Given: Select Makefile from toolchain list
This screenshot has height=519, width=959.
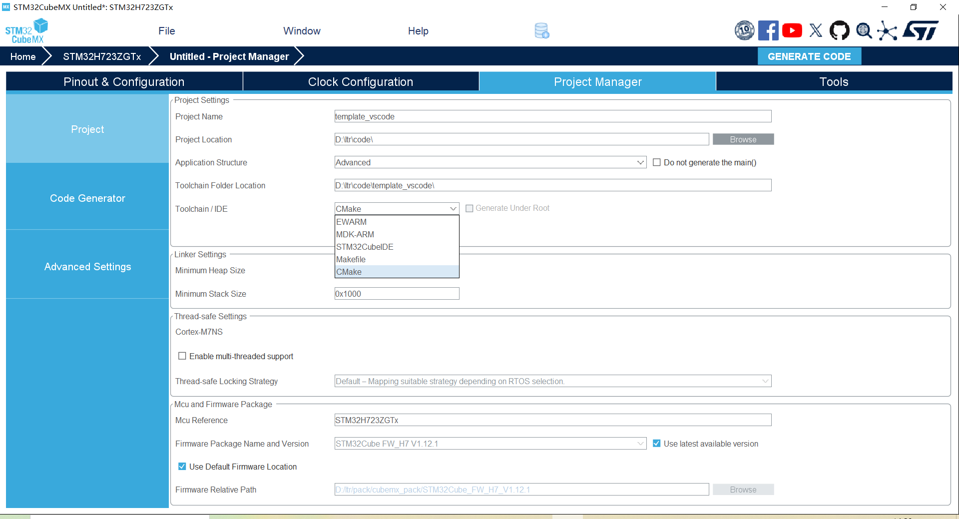Looking at the screenshot, I should 397,259.
